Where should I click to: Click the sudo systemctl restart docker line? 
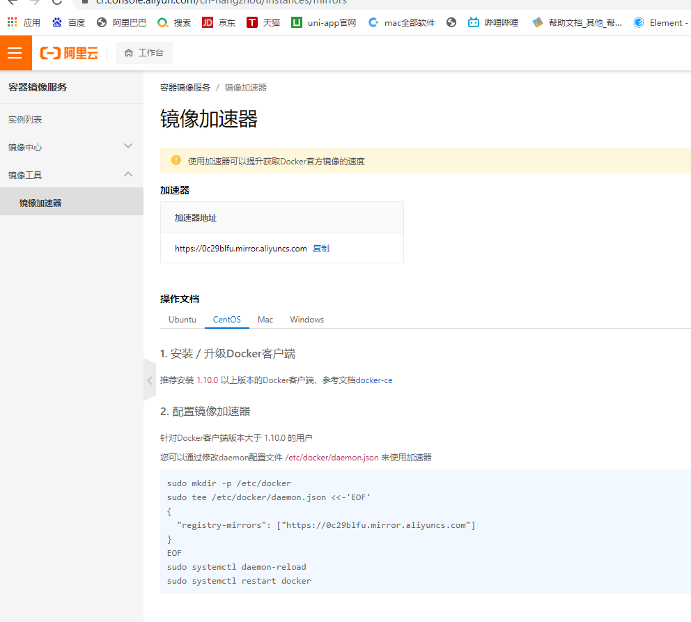pyautogui.click(x=239, y=581)
